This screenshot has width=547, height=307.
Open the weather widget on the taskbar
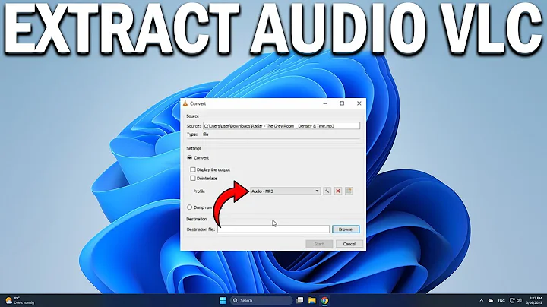(20, 300)
